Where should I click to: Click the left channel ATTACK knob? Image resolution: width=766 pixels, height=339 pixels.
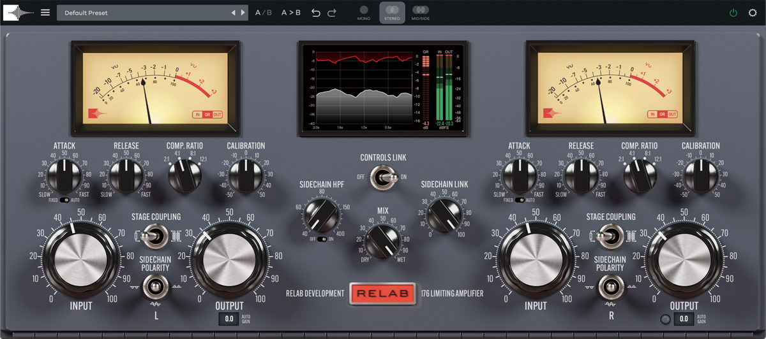coord(64,175)
